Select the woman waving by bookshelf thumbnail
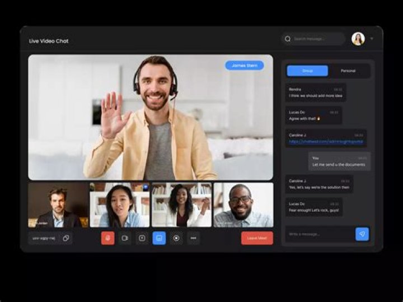Screen dimensions: 403x302 (182, 205)
